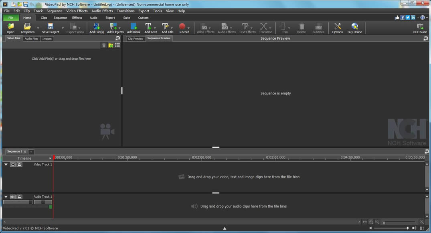Click the Templates toolbar icon

click(x=27, y=26)
